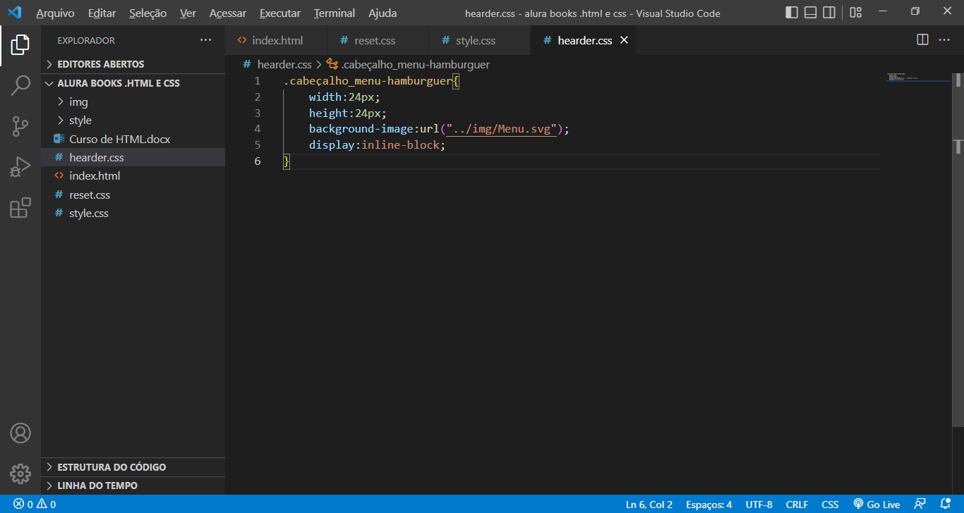964x513 pixels.
Task: Open the Ajuda menu
Action: [x=382, y=13]
